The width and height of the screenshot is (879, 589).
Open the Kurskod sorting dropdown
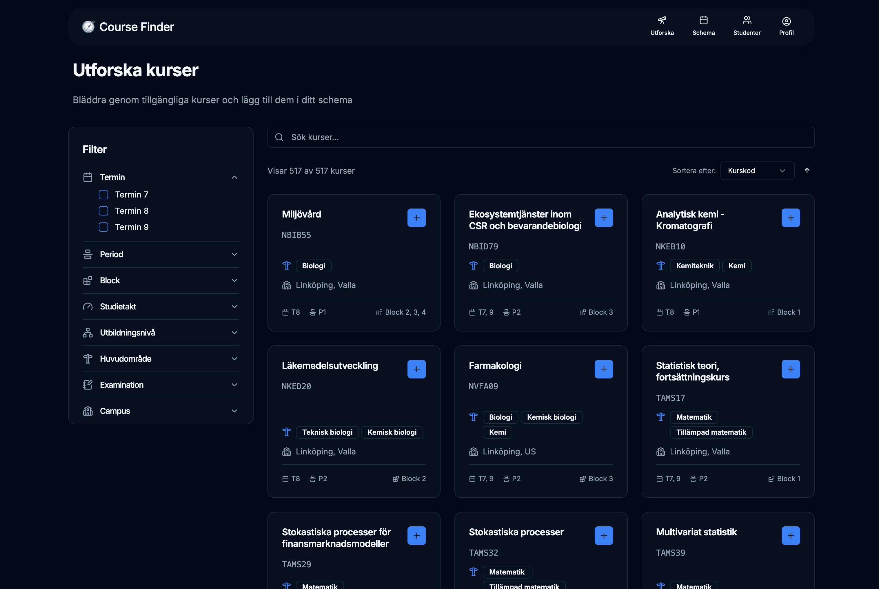point(757,171)
